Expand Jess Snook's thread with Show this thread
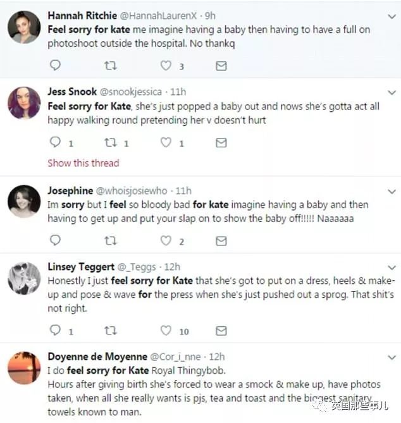This screenshot has height=423, width=401. tap(83, 163)
